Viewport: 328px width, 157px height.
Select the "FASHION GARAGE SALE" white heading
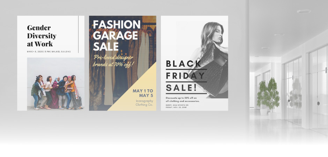click(117, 36)
